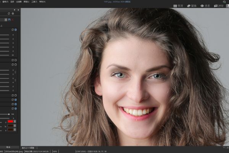Toggle the last adjustment group's blue enable circle
Screen dimensions: 229x153
point(16,109)
